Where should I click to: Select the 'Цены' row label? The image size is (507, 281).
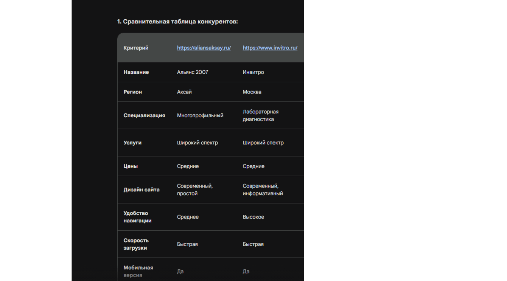[x=131, y=166]
